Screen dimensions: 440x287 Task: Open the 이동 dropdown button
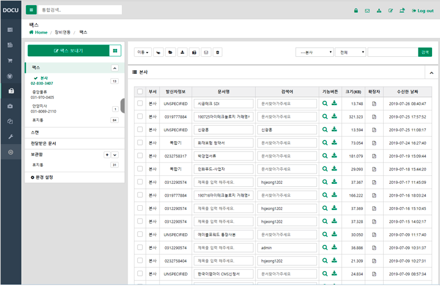[x=143, y=53]
